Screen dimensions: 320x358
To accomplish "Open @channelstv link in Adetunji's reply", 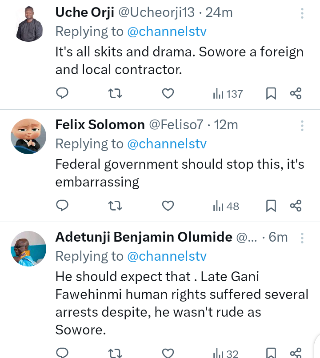I will pos(167,256).
